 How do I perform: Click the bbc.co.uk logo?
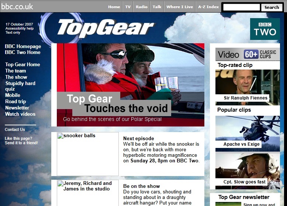[17, 7]
